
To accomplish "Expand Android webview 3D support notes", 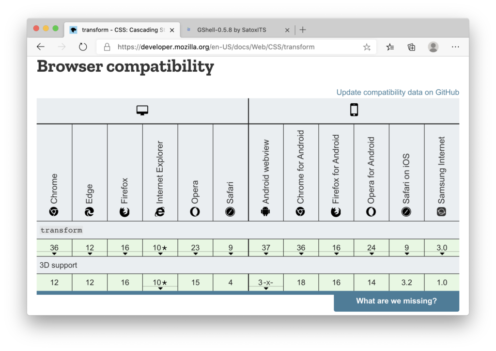I will tap(266, 283).
